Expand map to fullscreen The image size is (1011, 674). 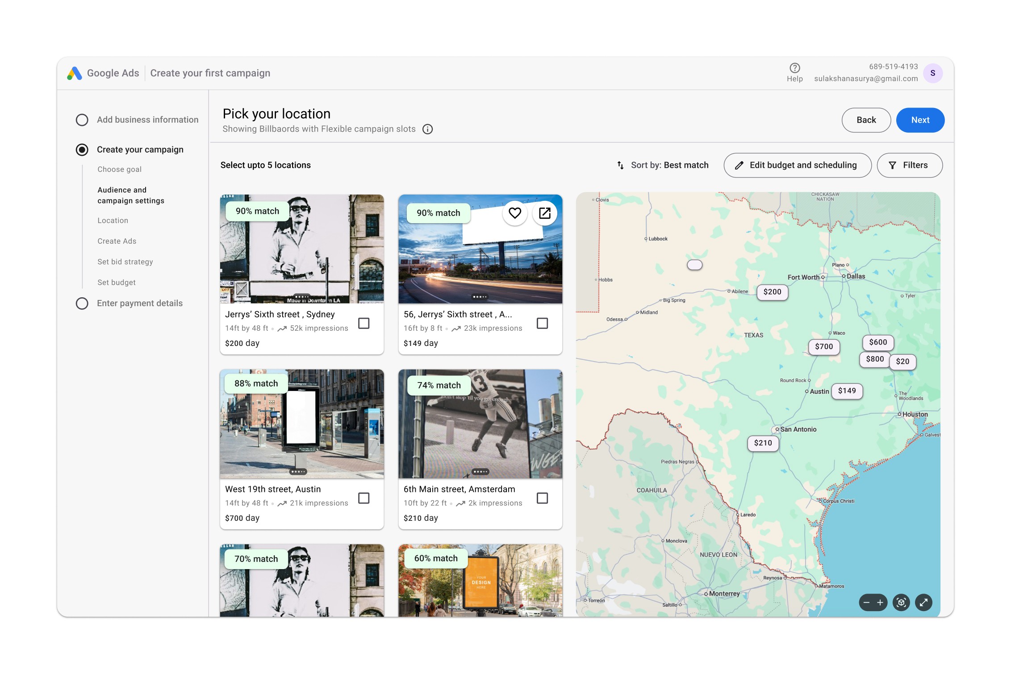click(x=923, y=603)
